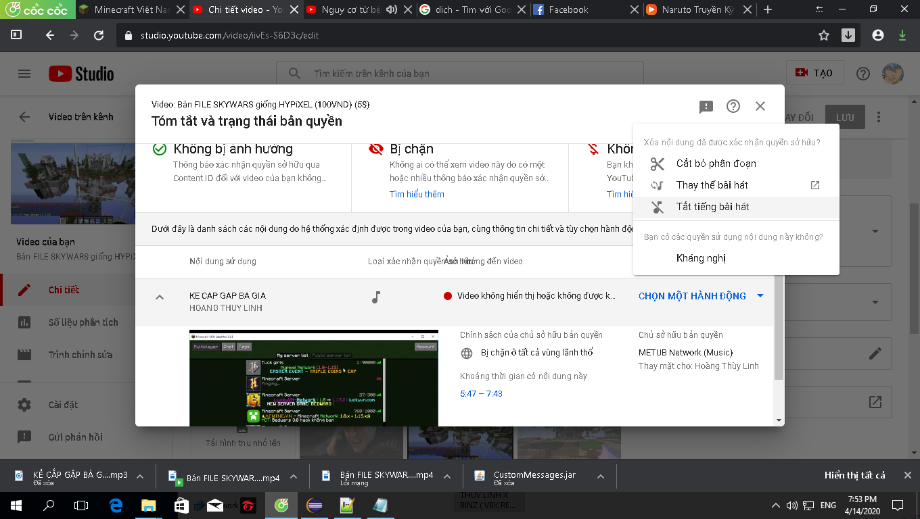Open the Studio help icon in header
The image size is (920, 519).
click(863, 74)
